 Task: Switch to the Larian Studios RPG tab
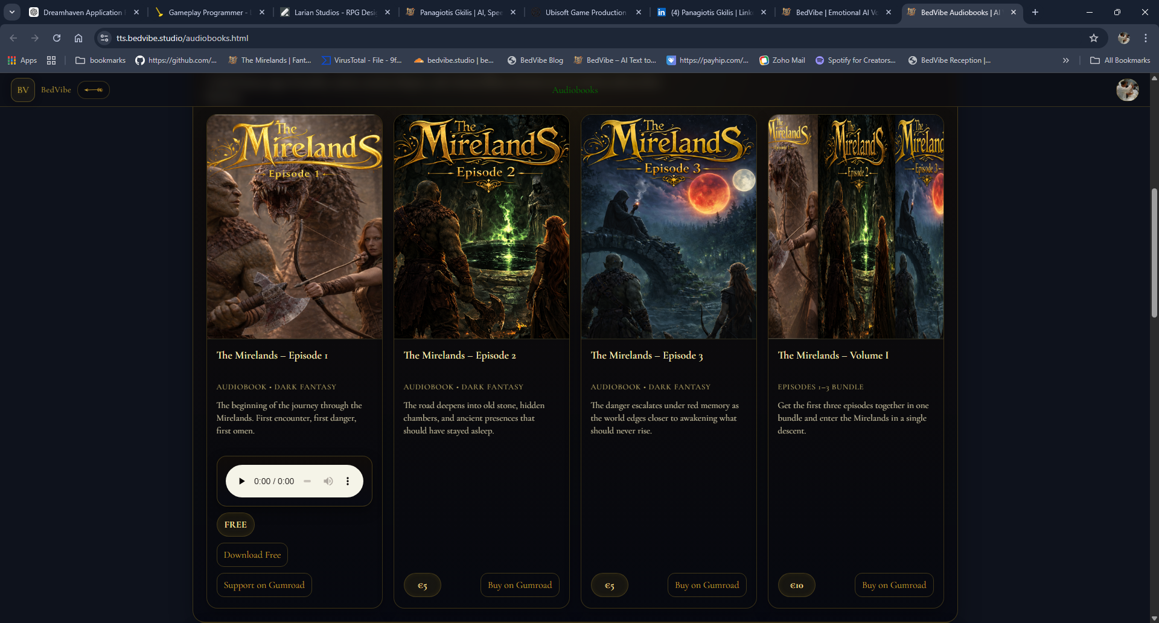336,12
